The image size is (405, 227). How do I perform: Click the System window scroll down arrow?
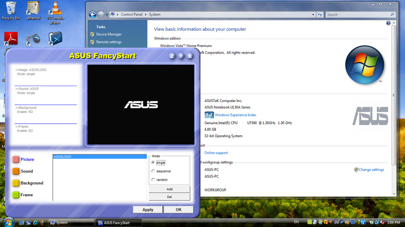point(394,194)
